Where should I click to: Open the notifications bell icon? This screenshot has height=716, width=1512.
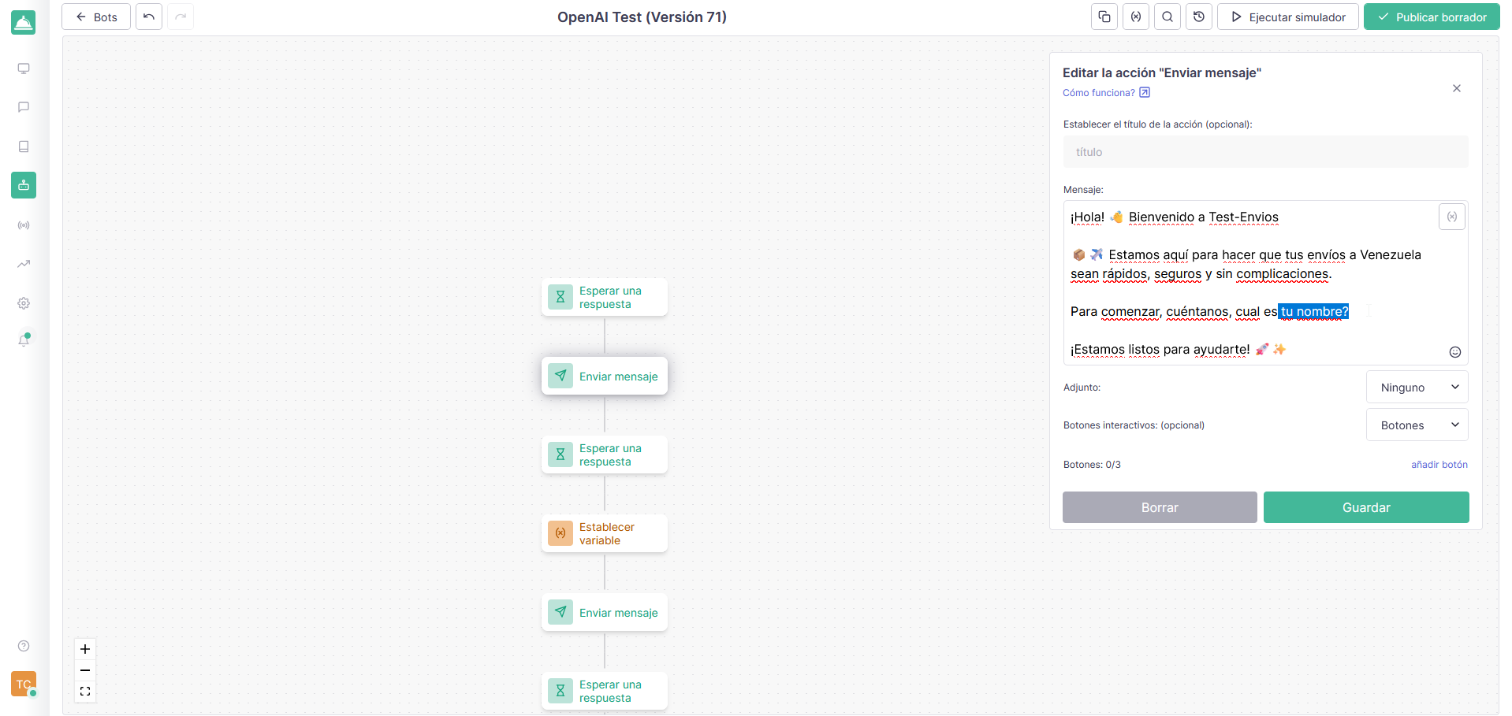point(24,340)
